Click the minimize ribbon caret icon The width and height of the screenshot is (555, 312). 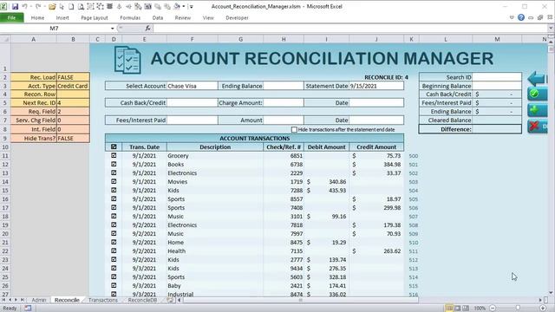tap(512, 17)
